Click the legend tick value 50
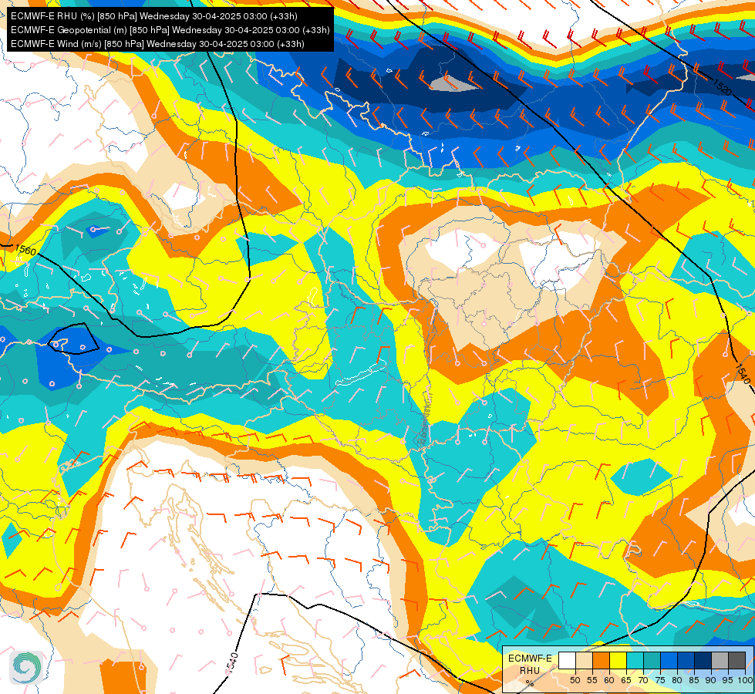Screen dimensions: 755x694 (x=575, y=680)
